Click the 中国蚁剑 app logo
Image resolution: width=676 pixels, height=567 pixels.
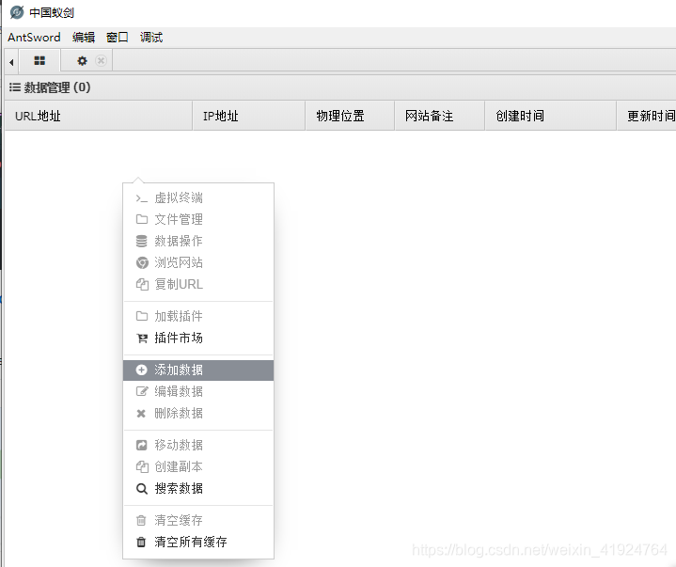[x=17, y=12]
